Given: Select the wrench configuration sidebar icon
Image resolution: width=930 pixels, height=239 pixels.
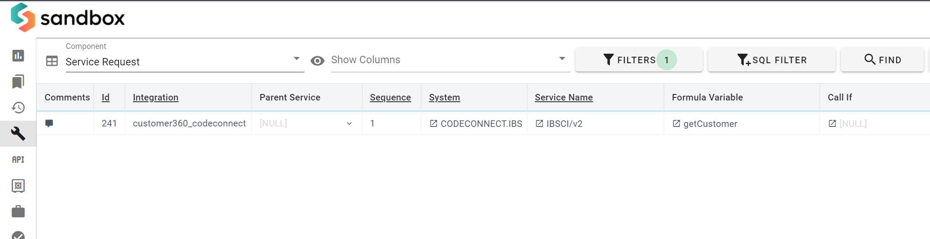Looking at the screenshot, I should [x=18, y=133].
